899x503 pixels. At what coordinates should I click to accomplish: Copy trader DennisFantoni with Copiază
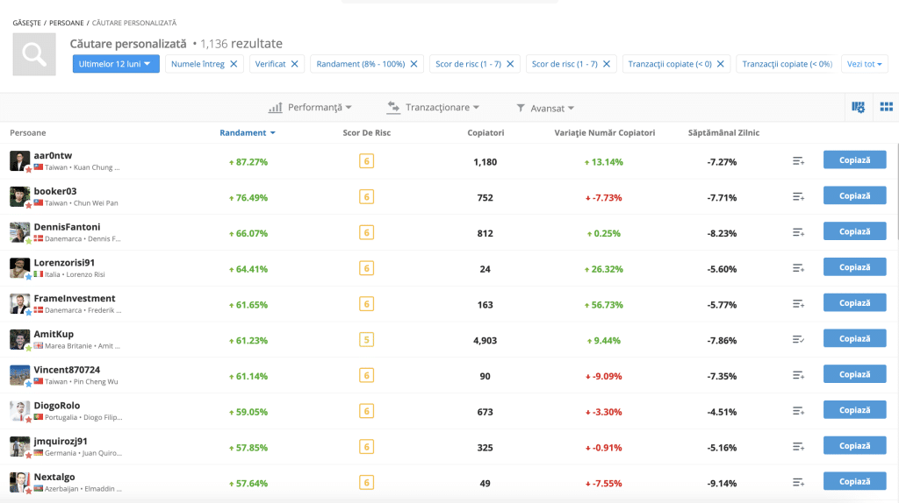click(855, 231)
